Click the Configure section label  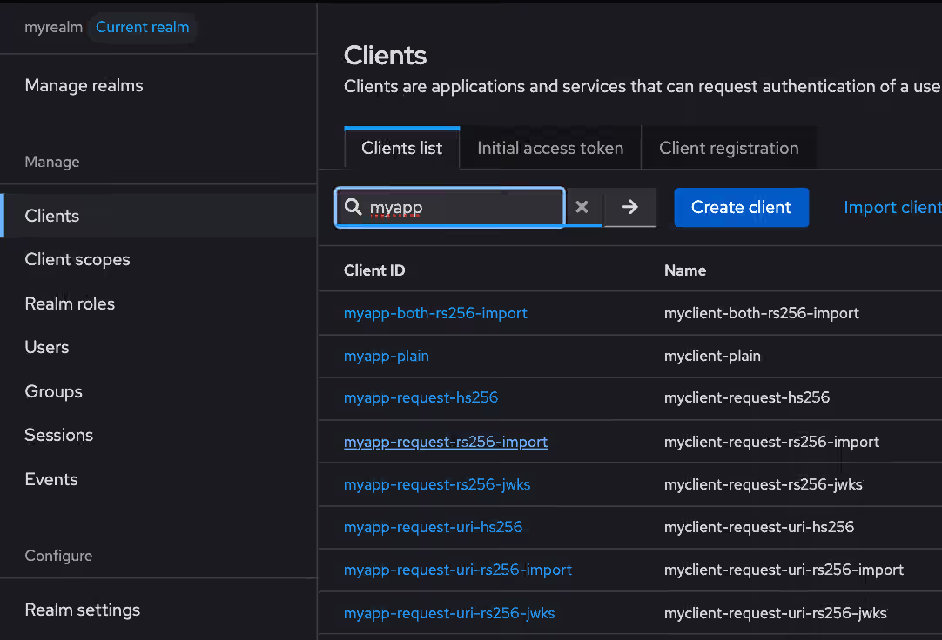59,556
